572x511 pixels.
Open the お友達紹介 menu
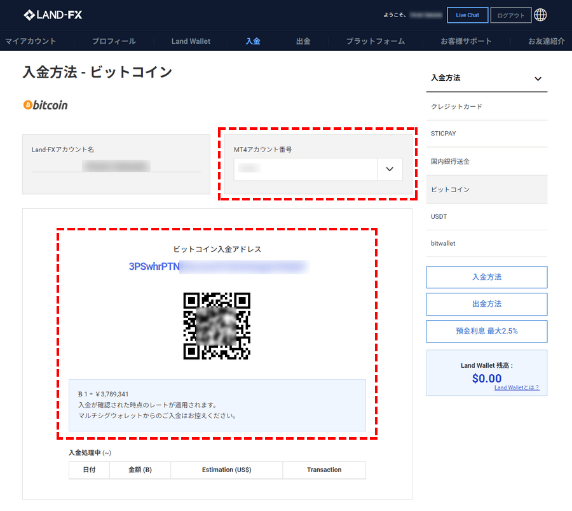(x=546, y=41)
